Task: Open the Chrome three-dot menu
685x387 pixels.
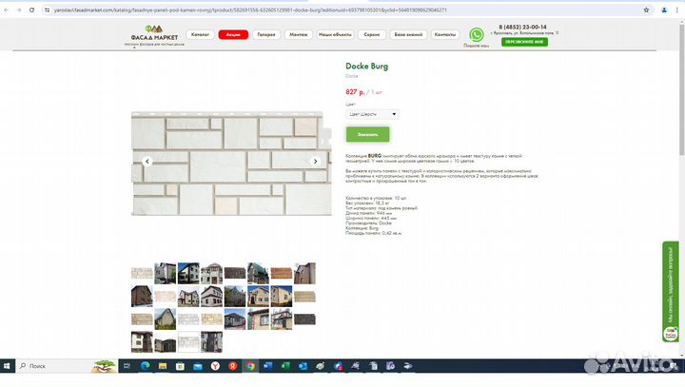Action: [677, 10]
